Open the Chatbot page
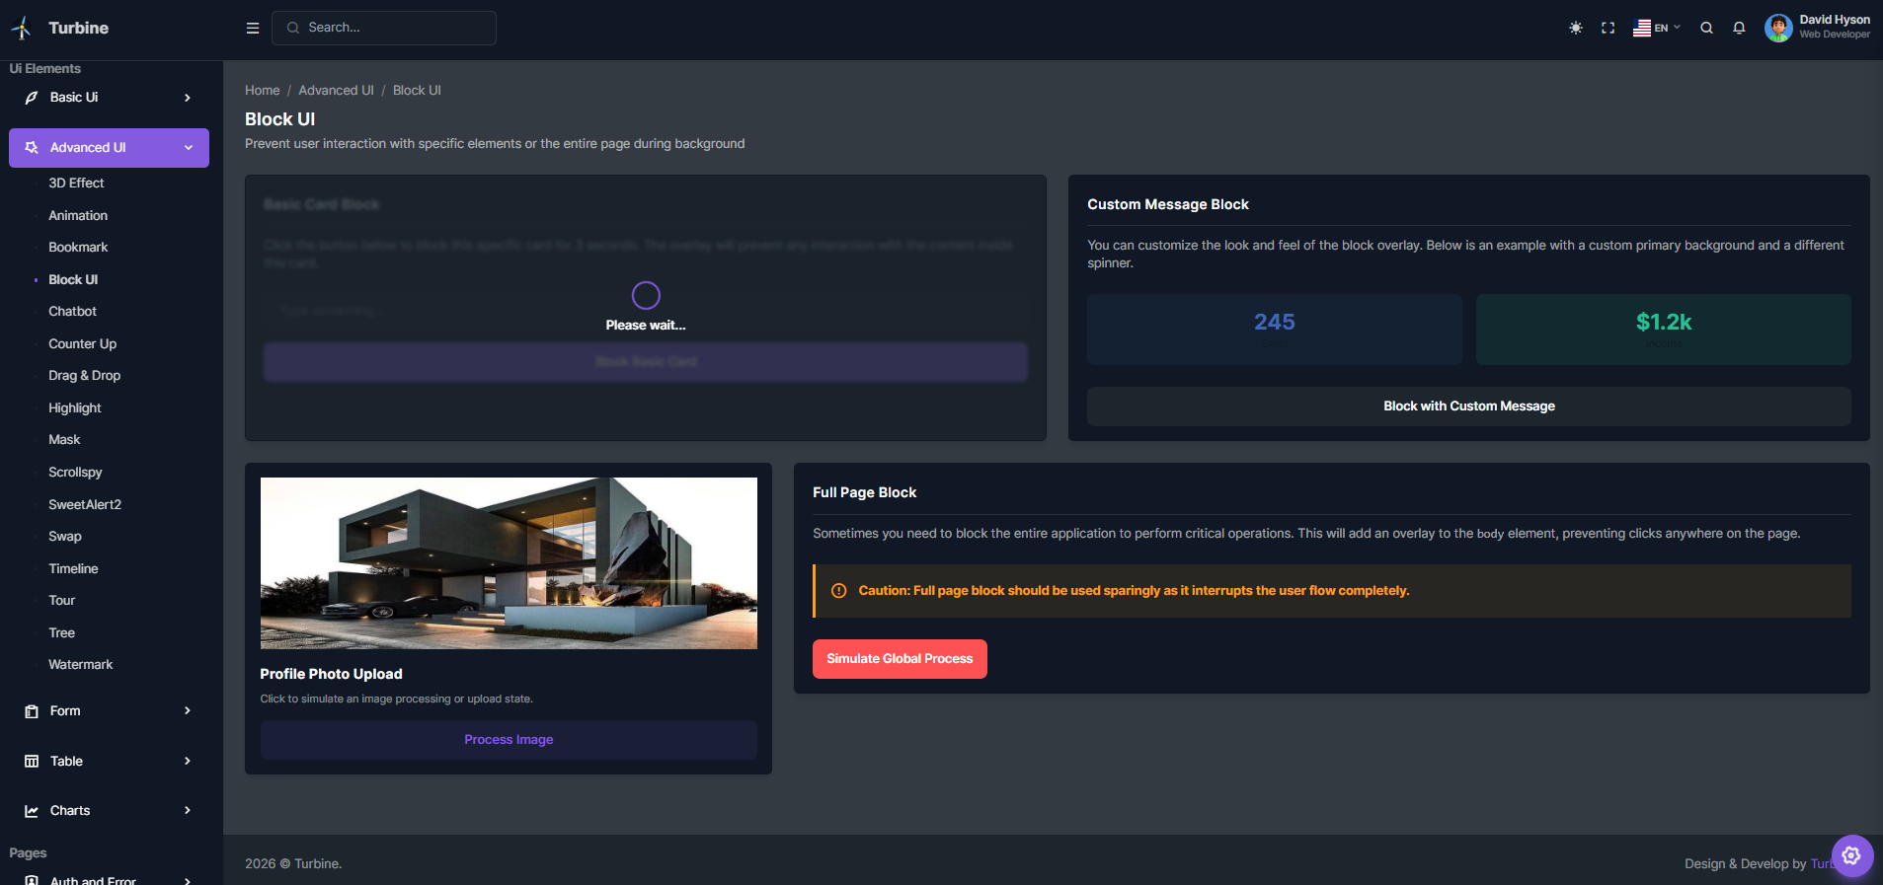 coord(72,312)
